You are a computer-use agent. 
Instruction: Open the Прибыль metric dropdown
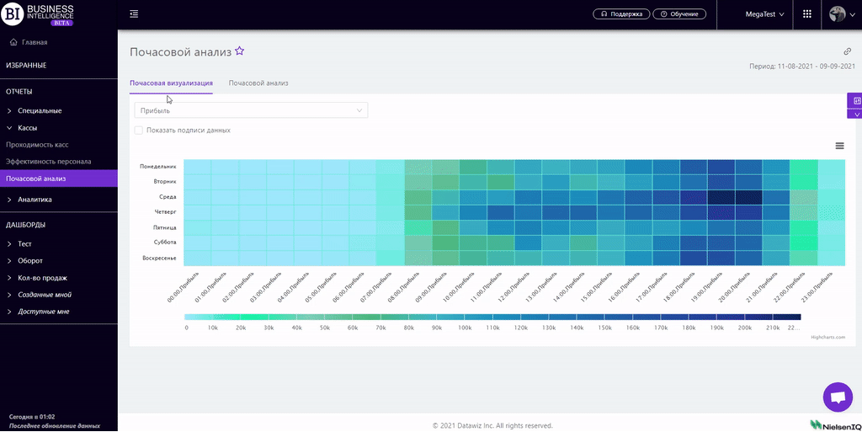click(251, 110)
